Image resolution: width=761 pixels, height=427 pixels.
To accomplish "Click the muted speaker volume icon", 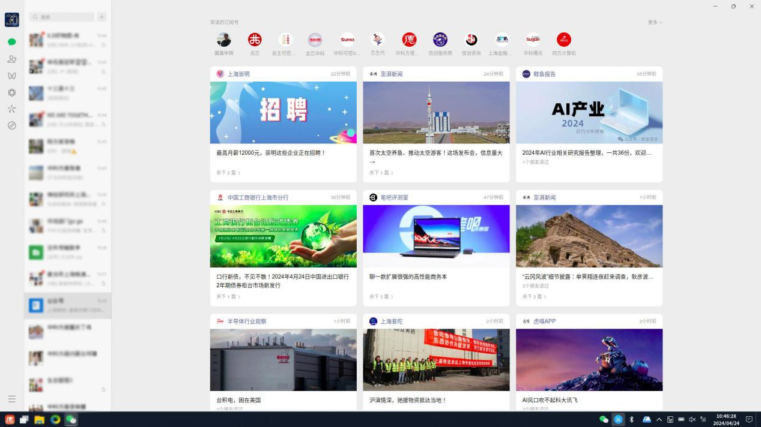I will point(692,420).
